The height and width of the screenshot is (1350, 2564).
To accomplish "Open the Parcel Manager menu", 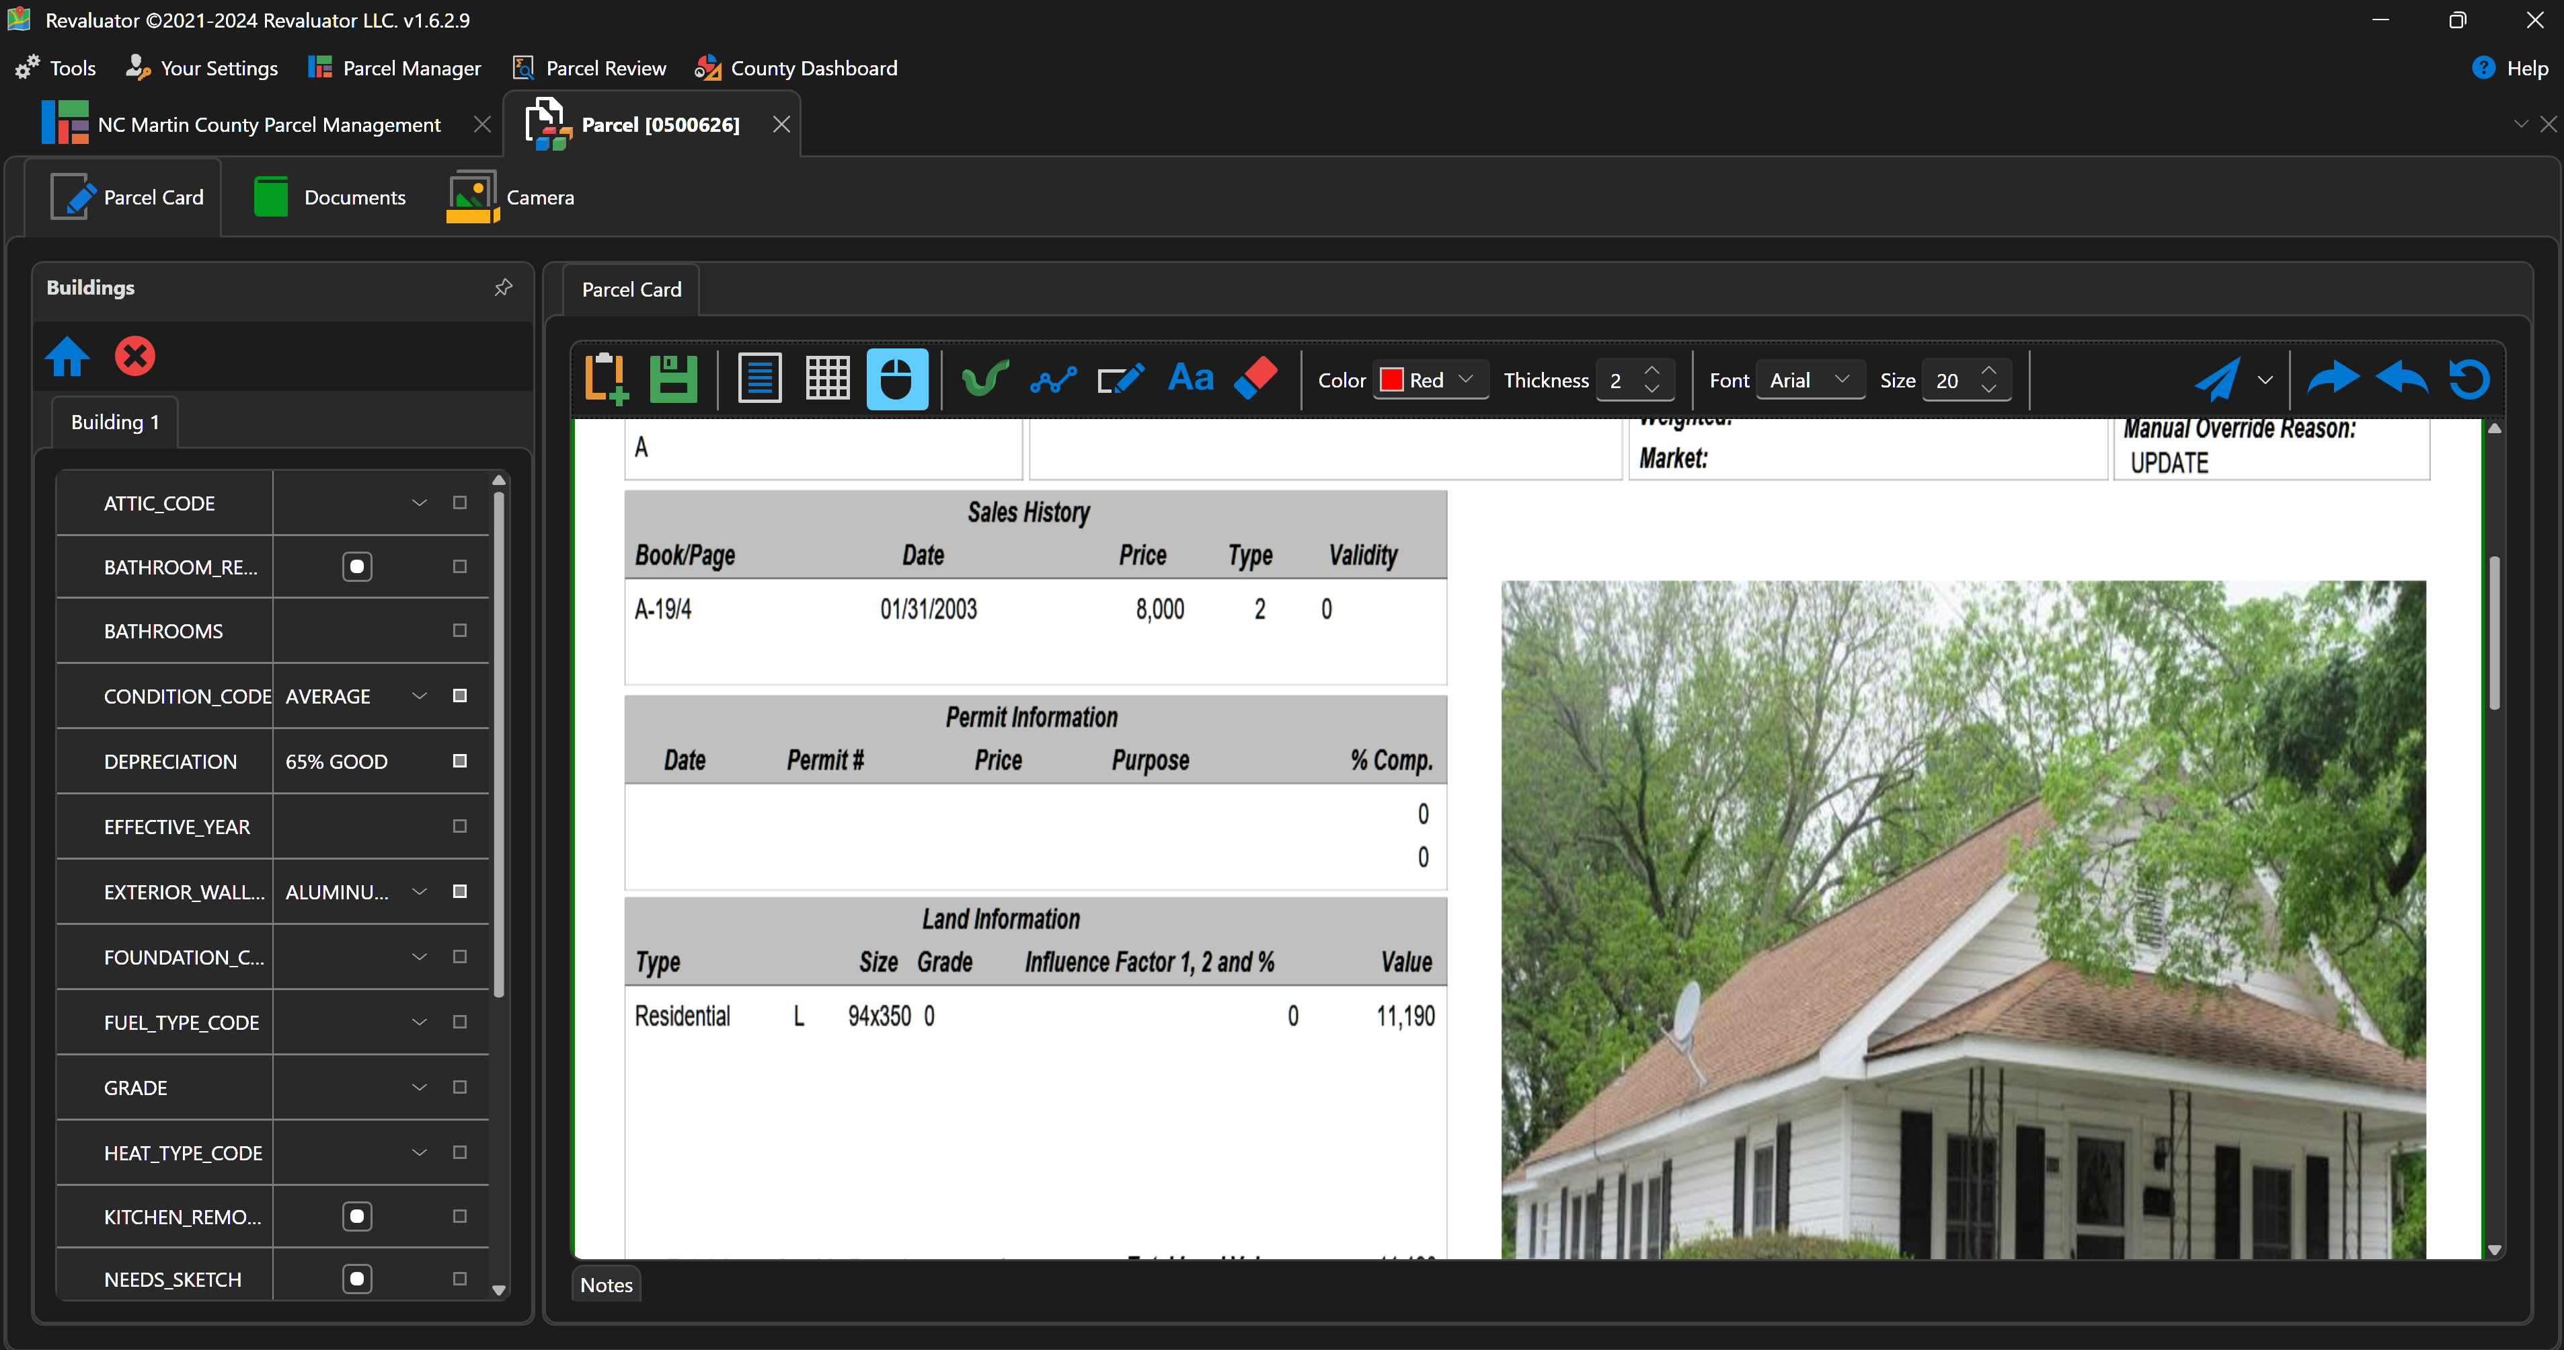I will point(395,68).
